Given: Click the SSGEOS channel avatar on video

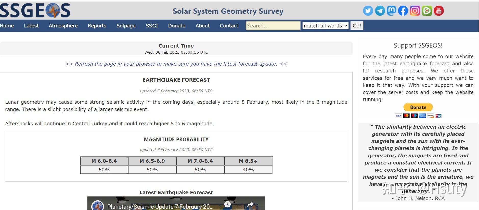Looking at the screenshot, I should (x=98, y=206).
